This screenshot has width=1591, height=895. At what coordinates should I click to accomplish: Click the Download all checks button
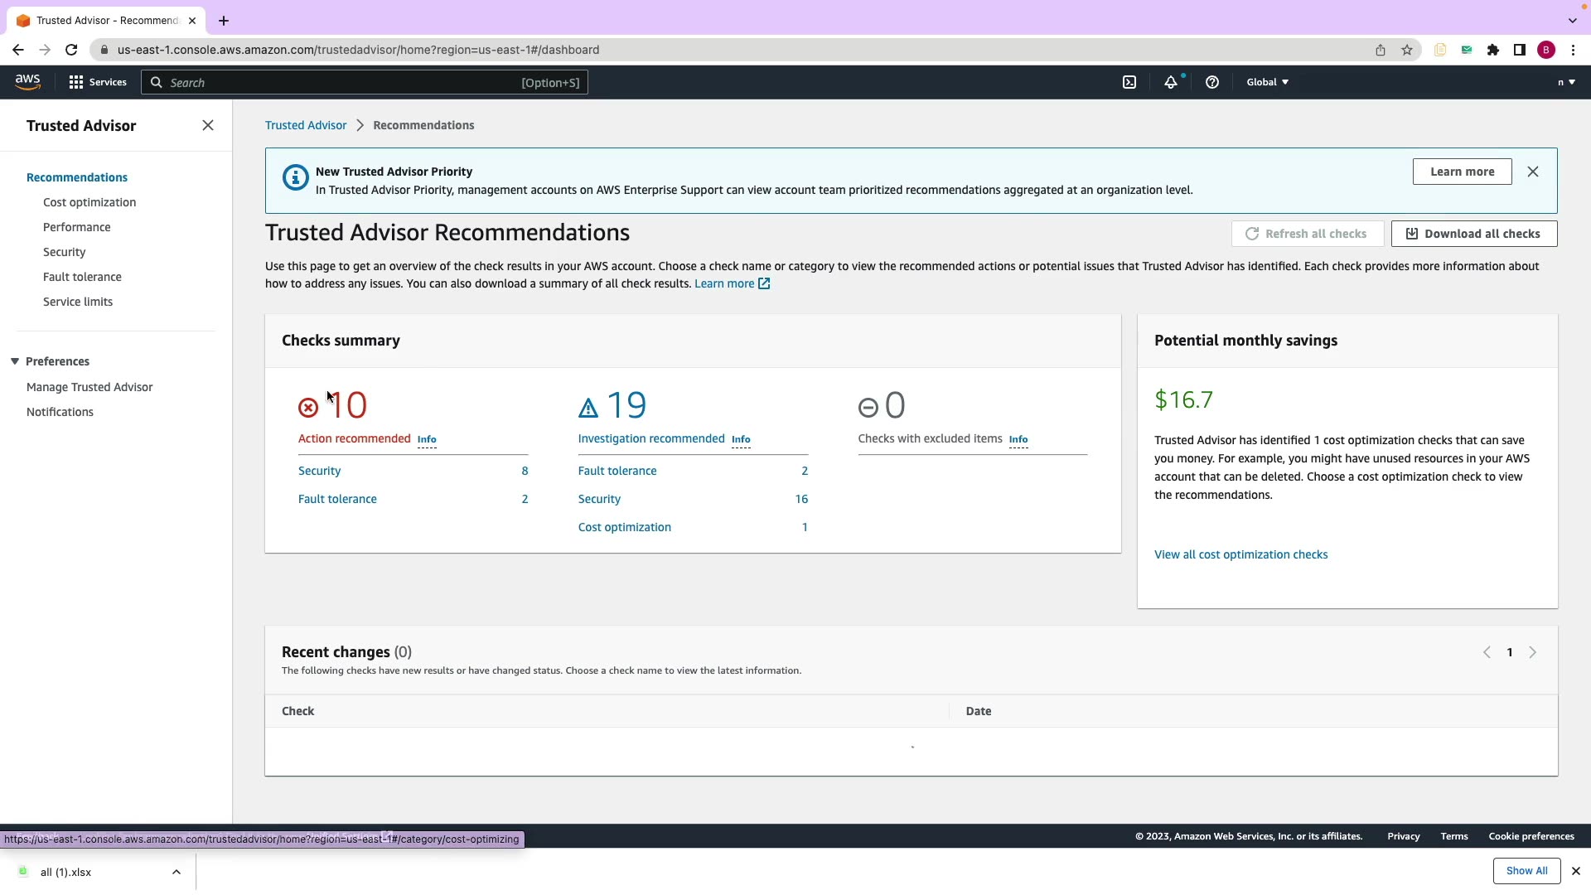click(x=1473, y=234)
